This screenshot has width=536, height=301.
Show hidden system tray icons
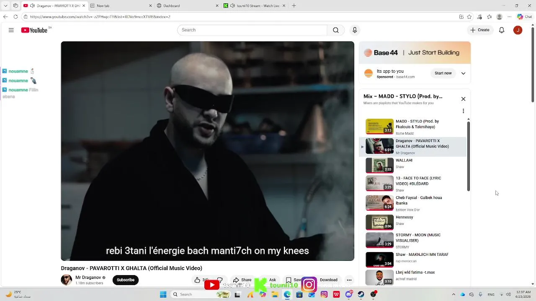click(454, 294)
